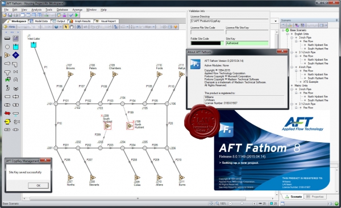Click the zoom out minus button
The width and height of the screenshot is (341, 208).
click(x=230, y=203)
